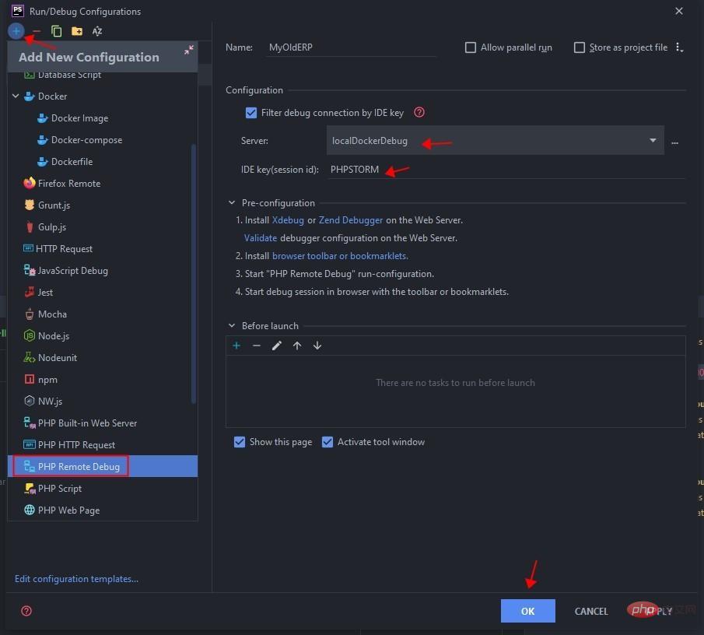The width and height of the screenshot is (704, 635).
Task: Select PHP Web Page configuration
Action: 103,510
